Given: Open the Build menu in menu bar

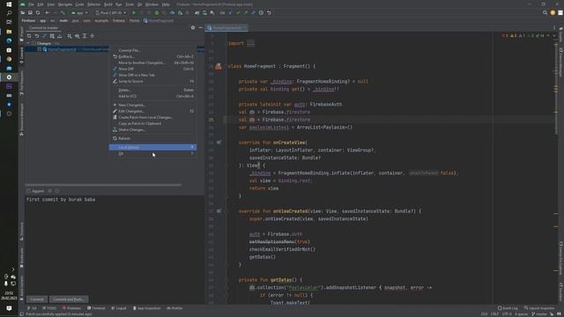Looking at the screenshot, I should (108, 4).
